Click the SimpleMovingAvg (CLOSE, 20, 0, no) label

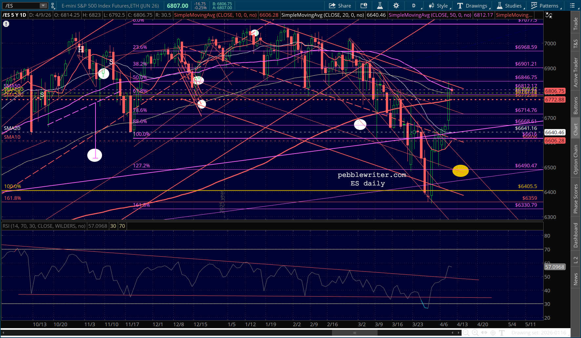(322, 15)
